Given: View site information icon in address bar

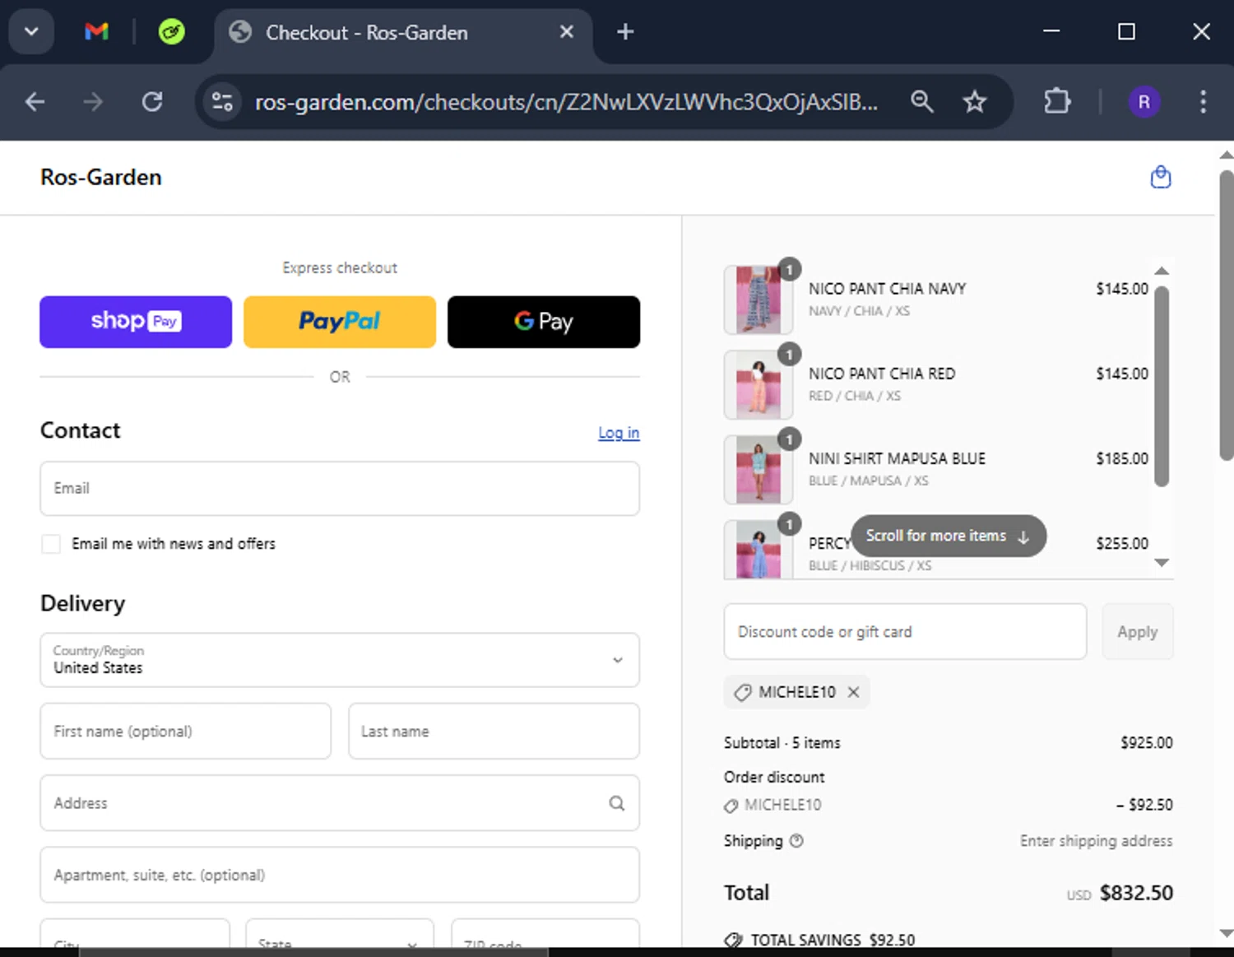Looking at the screenshot, I should point(222,102).
